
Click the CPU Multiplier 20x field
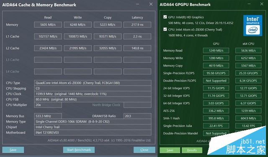point(48,105)
